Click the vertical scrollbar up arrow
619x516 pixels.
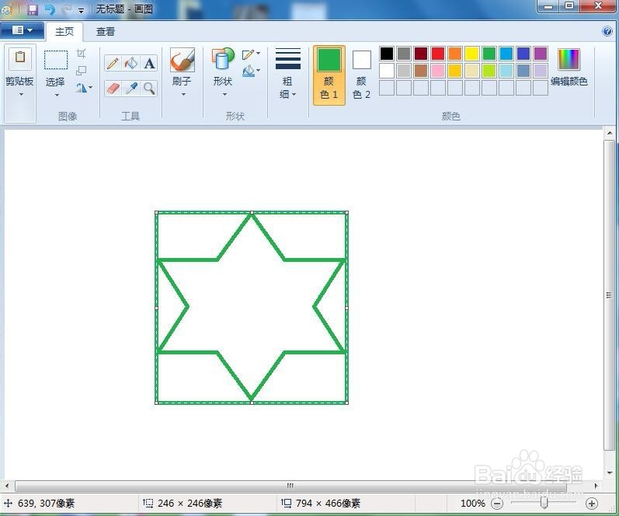point(610,133)
